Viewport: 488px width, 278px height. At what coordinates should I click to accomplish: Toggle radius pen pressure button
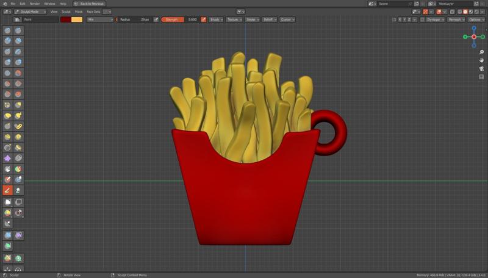(156, 20)
